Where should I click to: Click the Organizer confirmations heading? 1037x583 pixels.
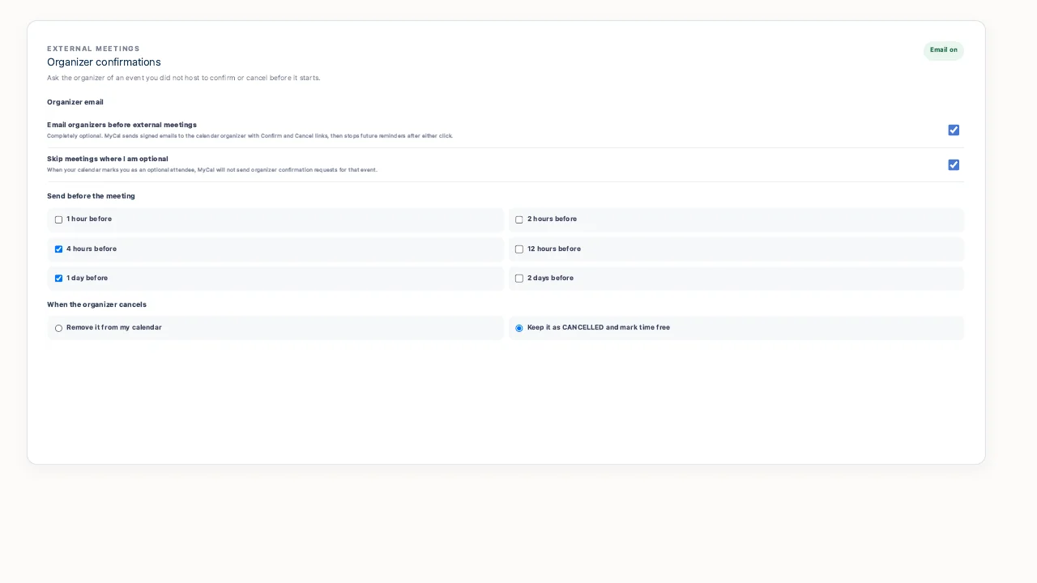click(x=104, y=62)
